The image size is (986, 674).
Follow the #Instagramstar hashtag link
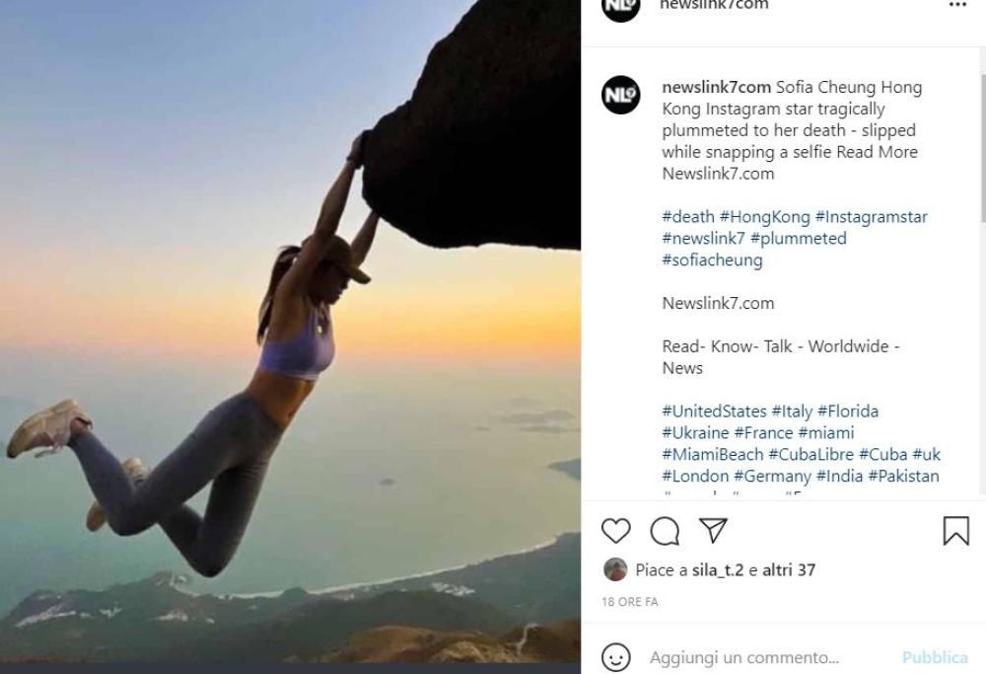coord(871,217)
